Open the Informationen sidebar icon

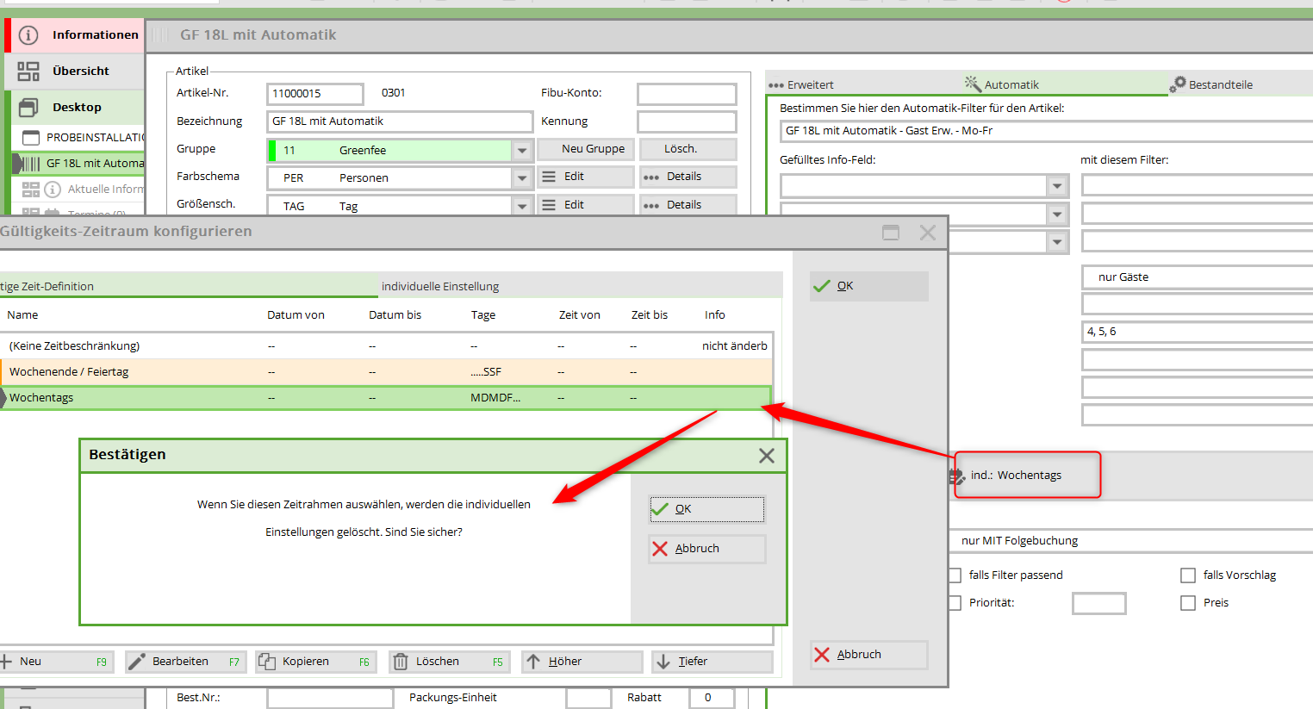pos(28,35)
